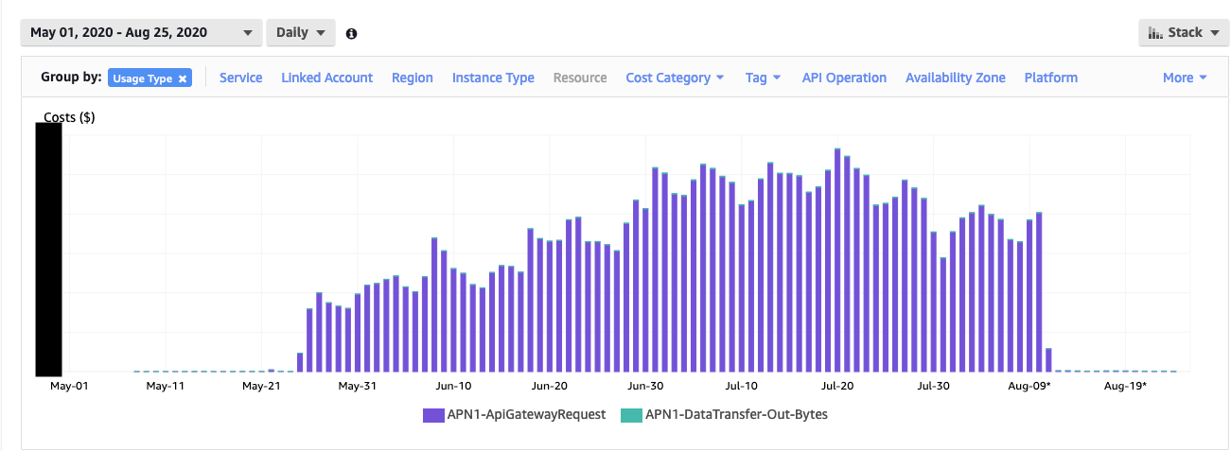The height and width of the screenshot is (451, 1231).
Task: Click the APN1-ApiGatewayRequest legend label
Action: point(526,414)
